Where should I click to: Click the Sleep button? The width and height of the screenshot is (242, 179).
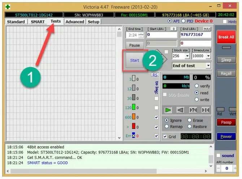point(226,60)
